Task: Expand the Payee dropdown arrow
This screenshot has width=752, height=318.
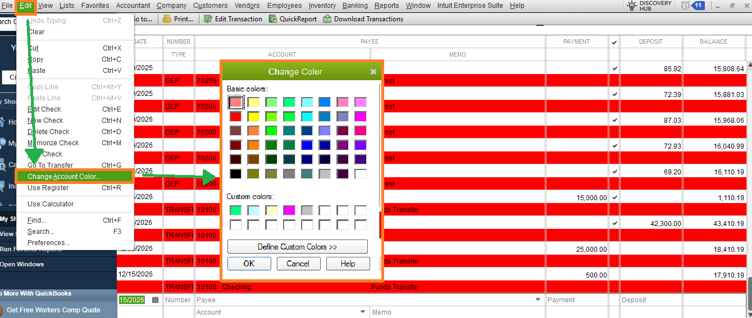Action: pos(540,300)
